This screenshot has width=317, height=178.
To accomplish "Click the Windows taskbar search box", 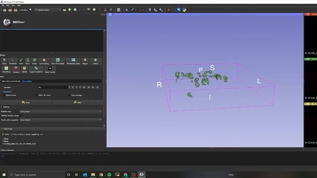I will coord(36,175).
